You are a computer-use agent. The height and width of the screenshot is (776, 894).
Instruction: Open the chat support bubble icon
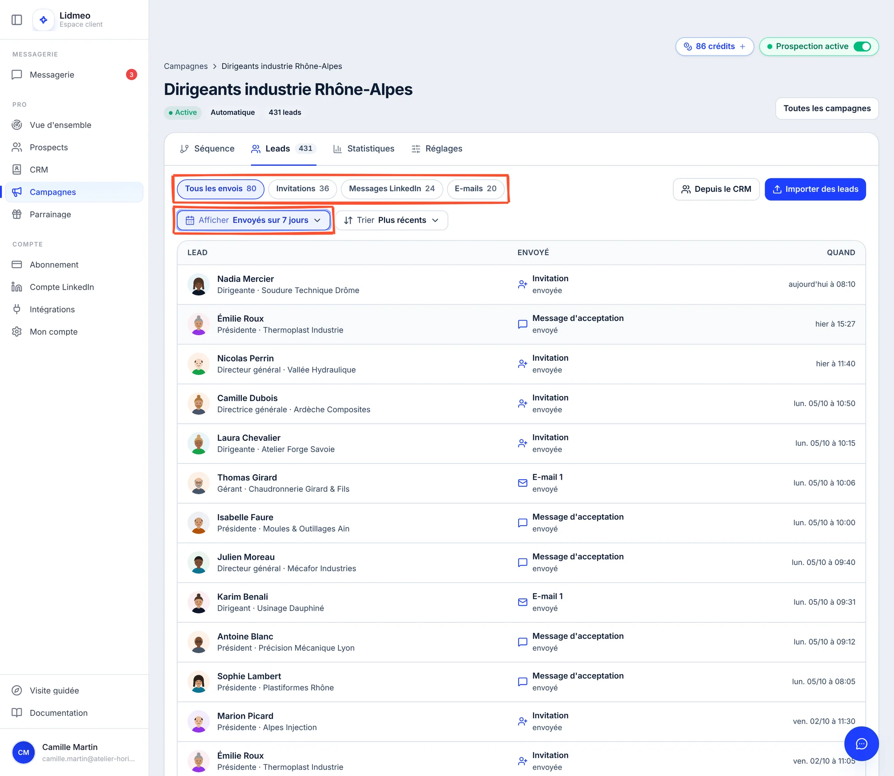[861, 743]
